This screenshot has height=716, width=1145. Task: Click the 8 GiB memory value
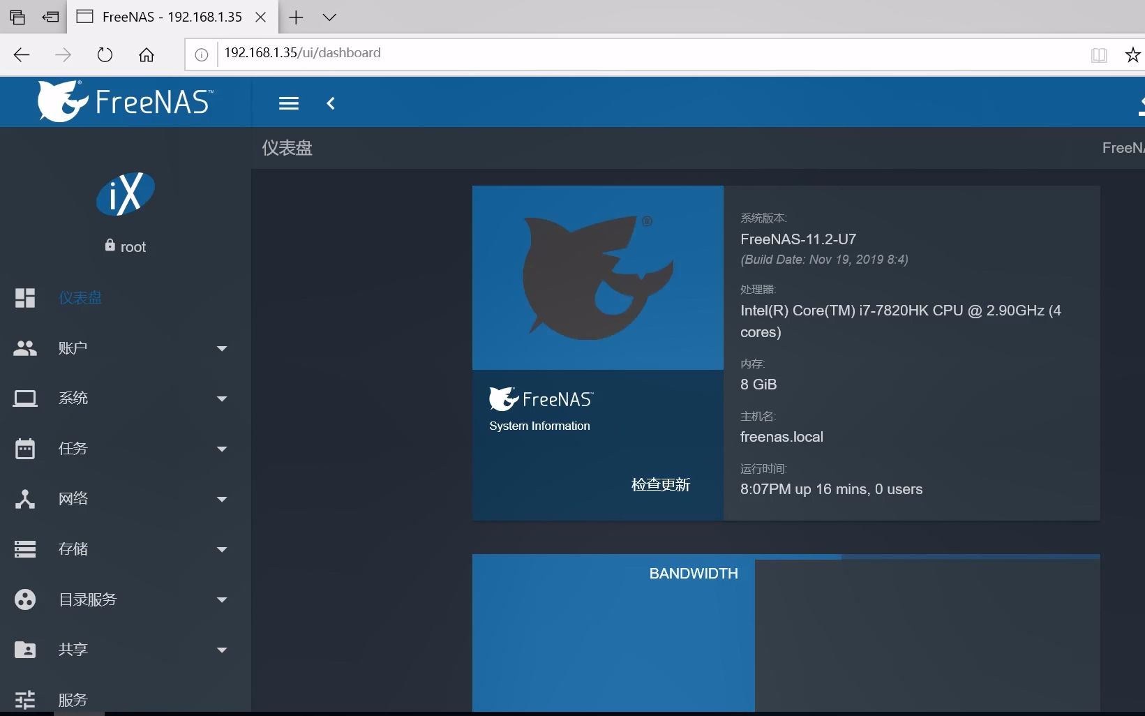coord(758,385)
